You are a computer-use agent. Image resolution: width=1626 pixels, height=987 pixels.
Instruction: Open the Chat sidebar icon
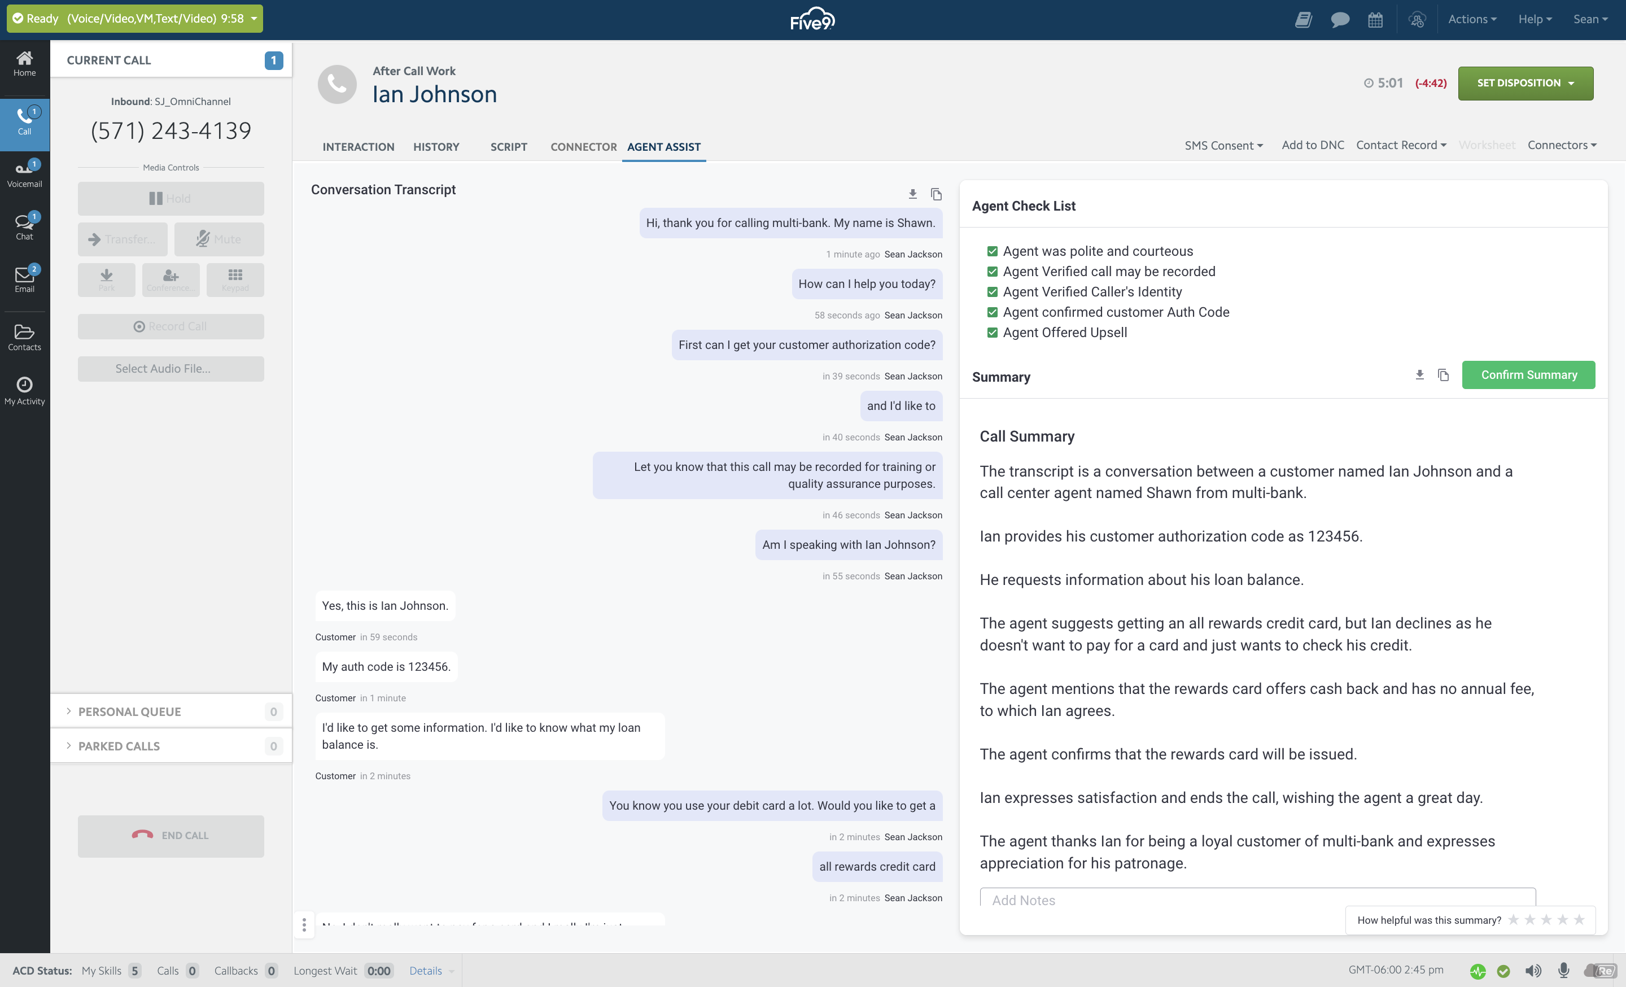pyautogui.click(x=24, y=226)
